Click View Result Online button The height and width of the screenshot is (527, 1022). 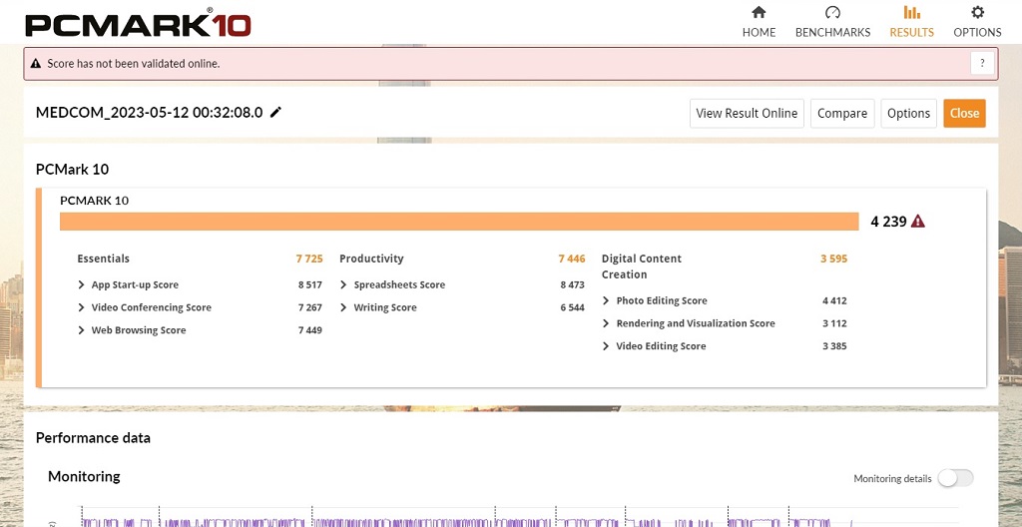click(747, 113)
